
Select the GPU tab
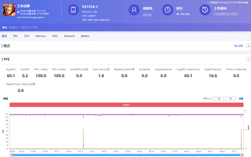(55, 36)
